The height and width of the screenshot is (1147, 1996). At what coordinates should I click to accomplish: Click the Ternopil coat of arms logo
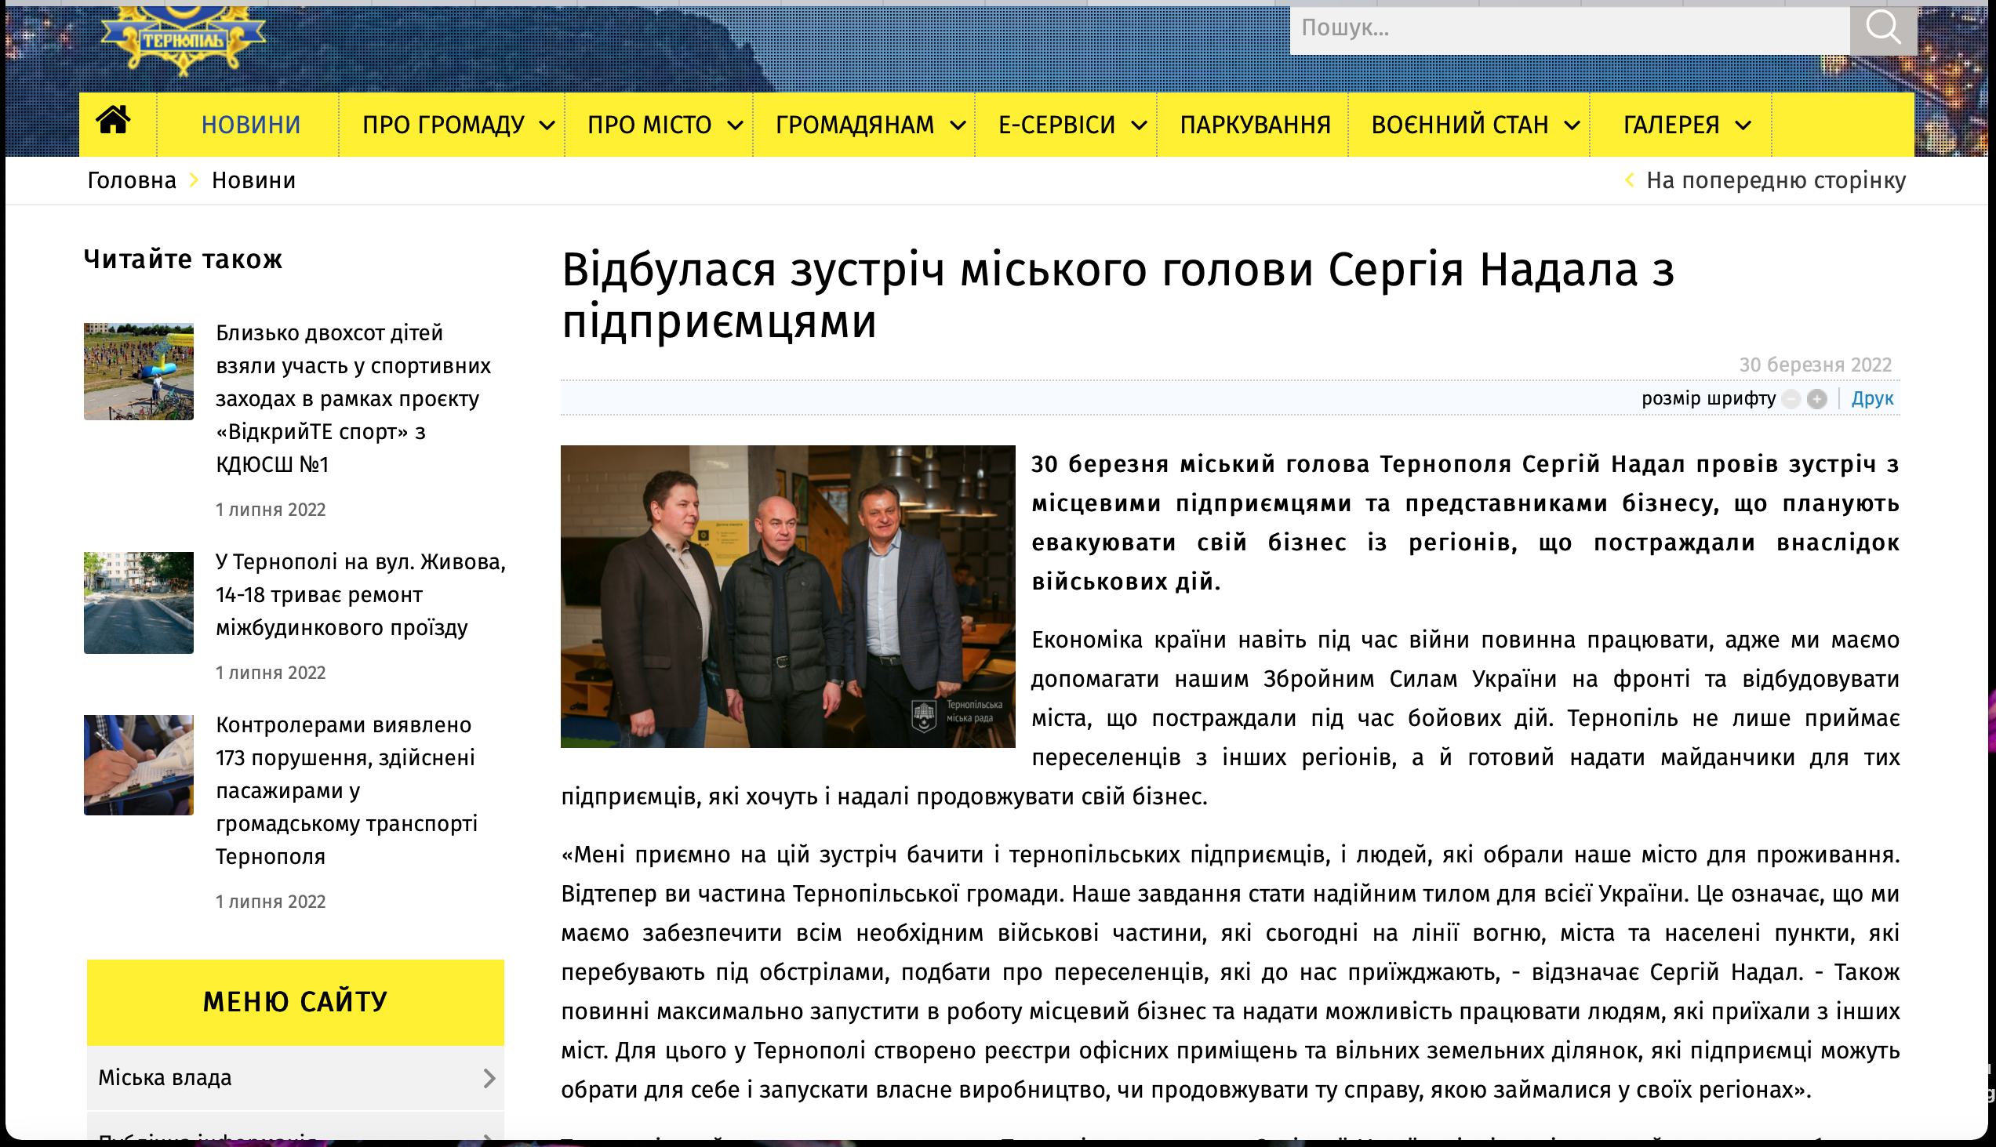pyautogui.click(x=183, y=38)
